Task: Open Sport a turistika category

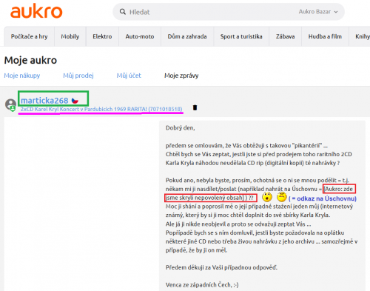Action: coord(241,36)
